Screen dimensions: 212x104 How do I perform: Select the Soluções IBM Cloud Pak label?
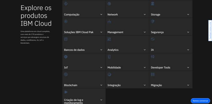79,32
